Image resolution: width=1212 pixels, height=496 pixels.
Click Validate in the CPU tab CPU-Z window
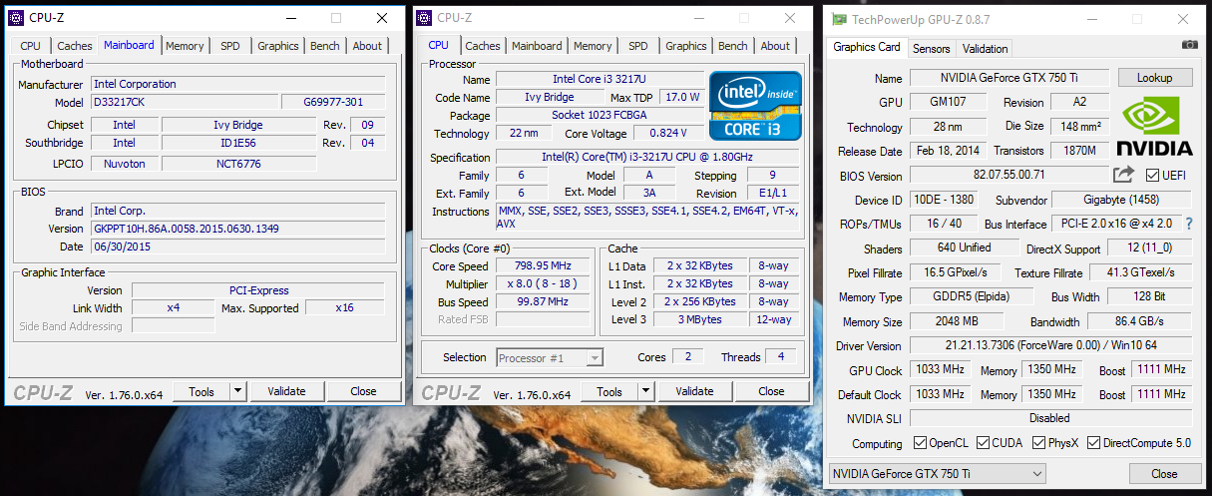(x=695, y=391)
